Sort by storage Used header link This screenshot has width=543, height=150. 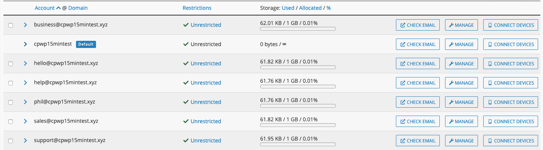pyautogui.click(x=288, y=8)
